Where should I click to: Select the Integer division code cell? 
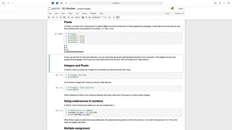point(123,76)
